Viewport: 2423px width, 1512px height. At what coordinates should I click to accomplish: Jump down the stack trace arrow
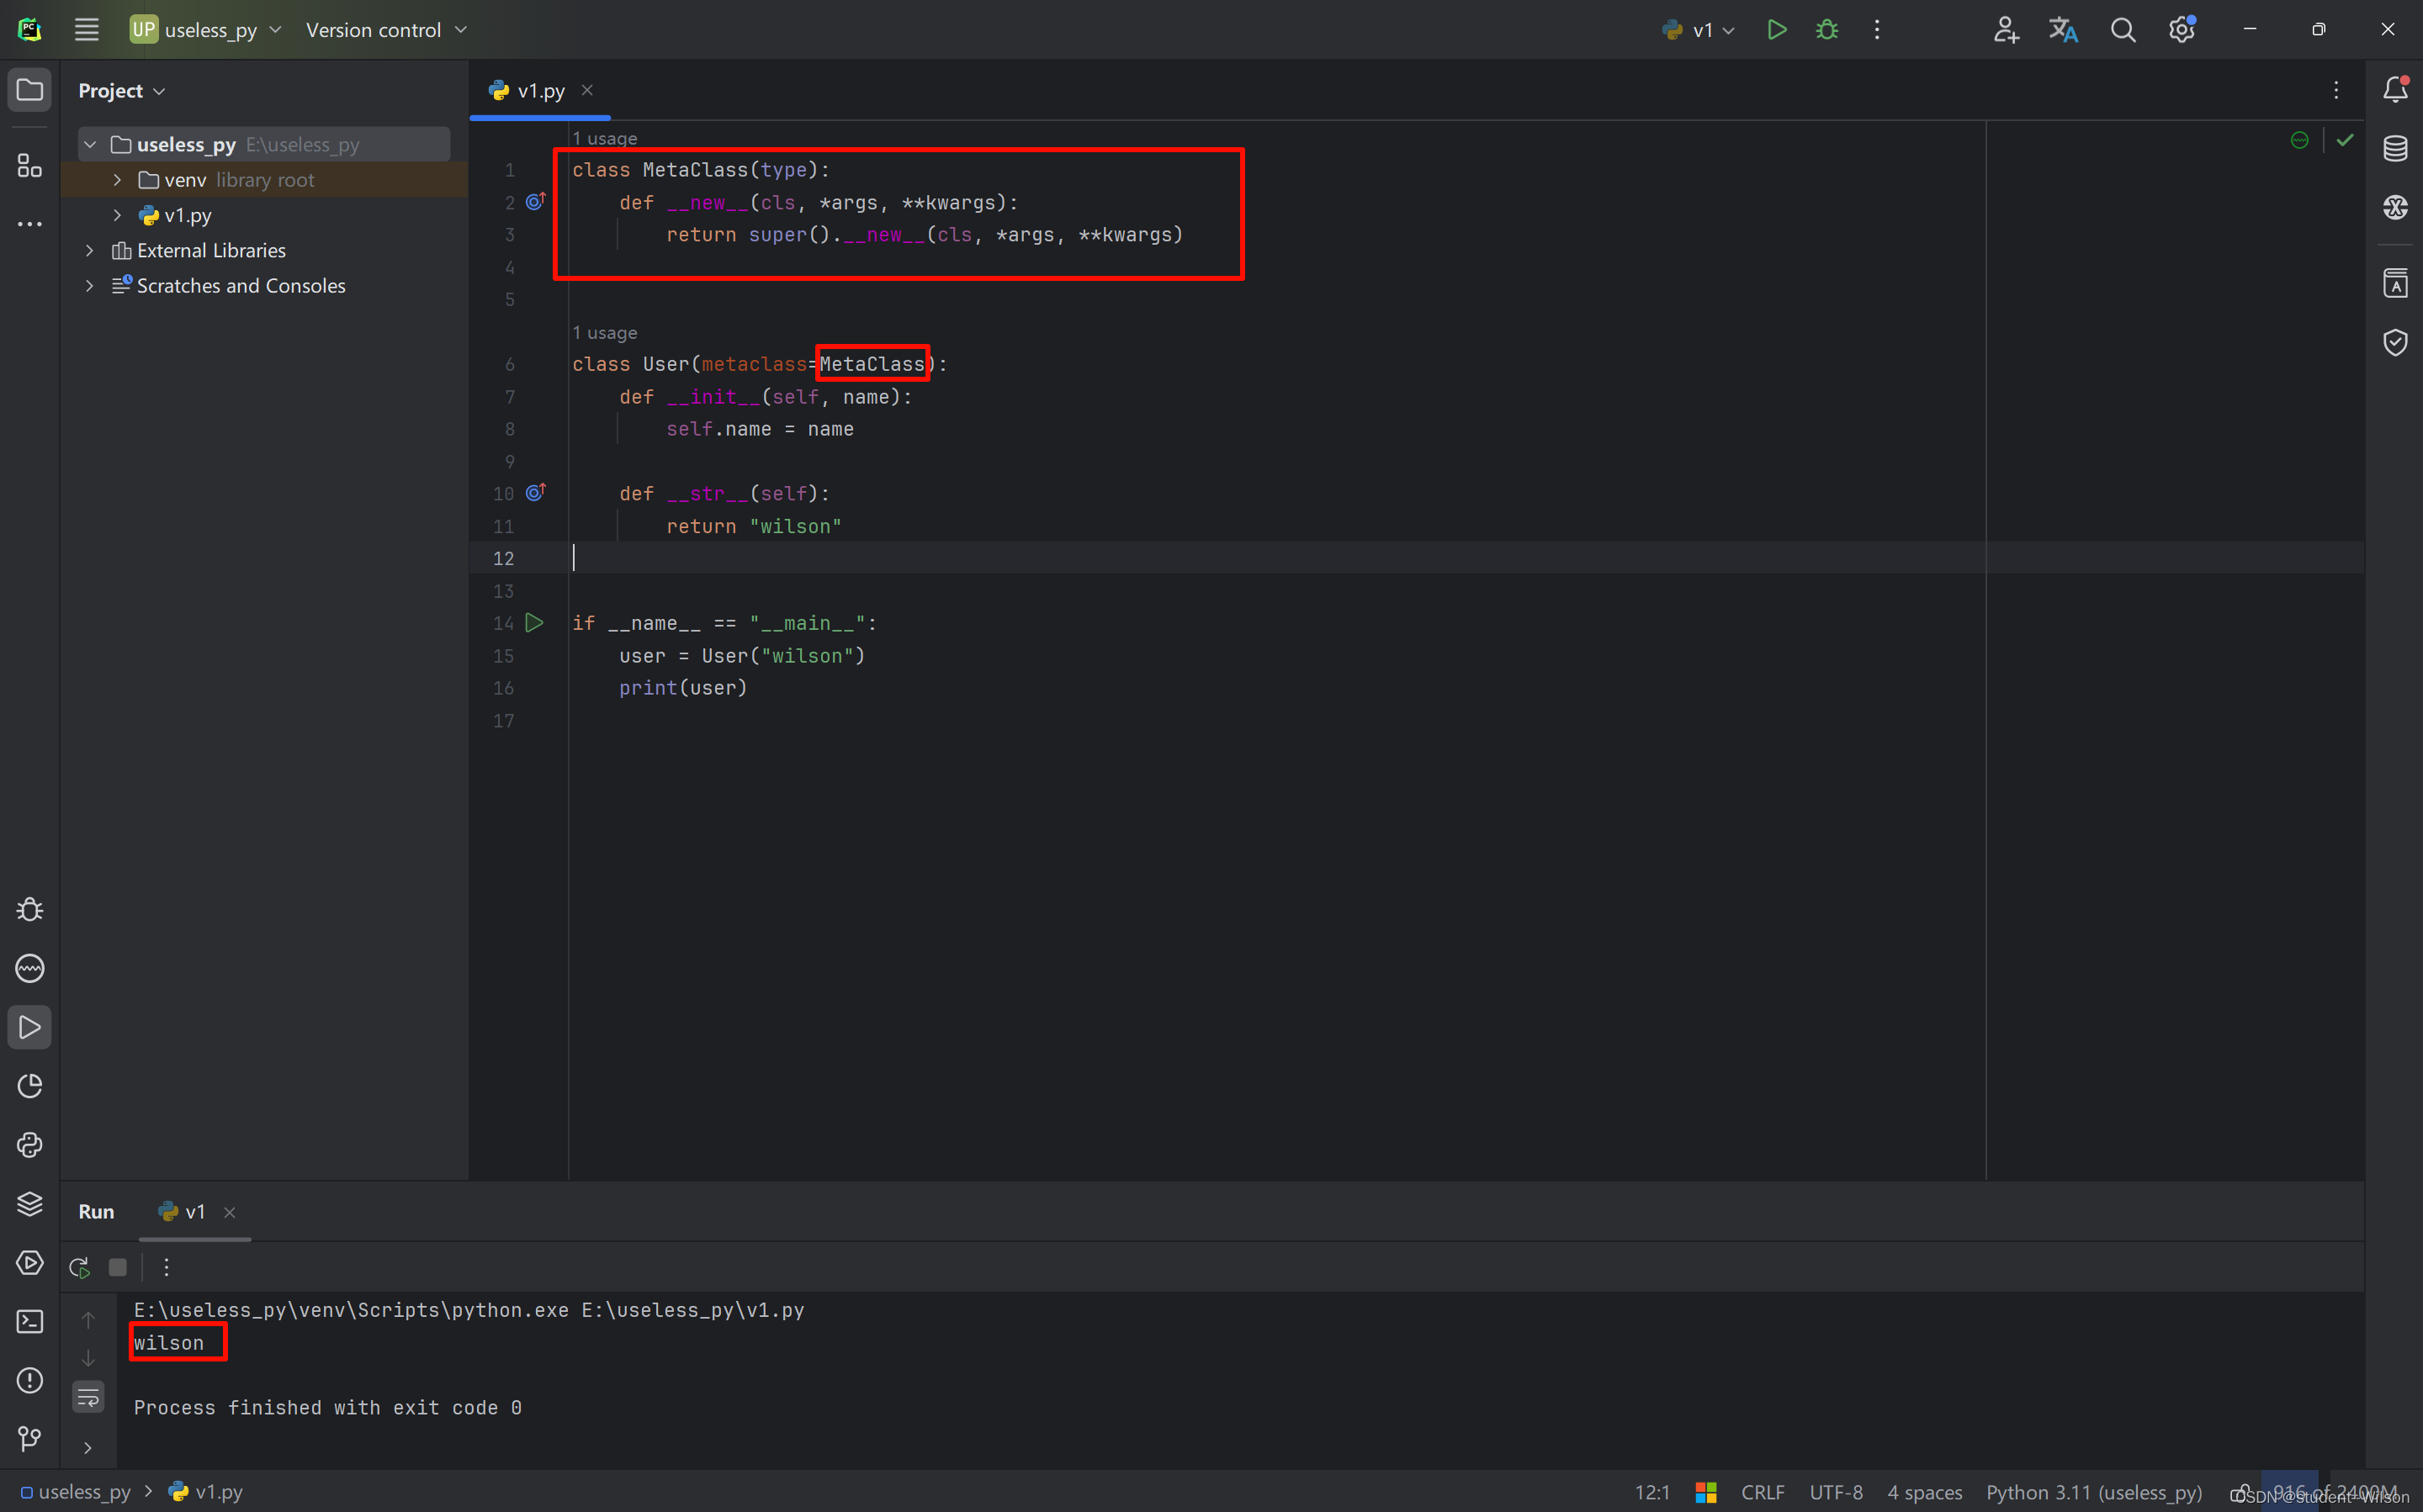[x=88, y=1358]
